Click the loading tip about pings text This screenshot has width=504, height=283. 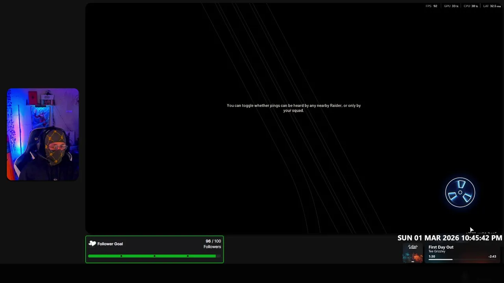[294, 108]
